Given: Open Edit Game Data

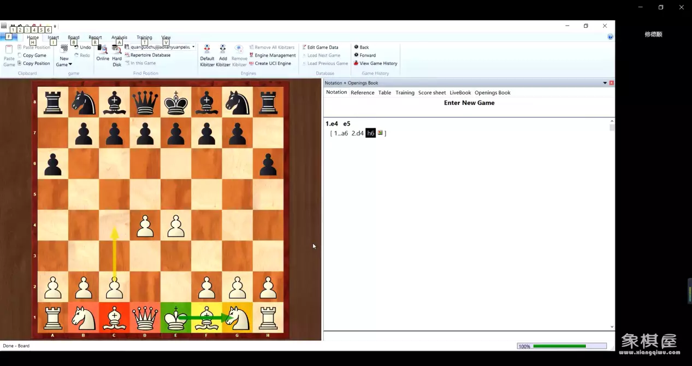Looking at the screenshot, I should point(320,48).
